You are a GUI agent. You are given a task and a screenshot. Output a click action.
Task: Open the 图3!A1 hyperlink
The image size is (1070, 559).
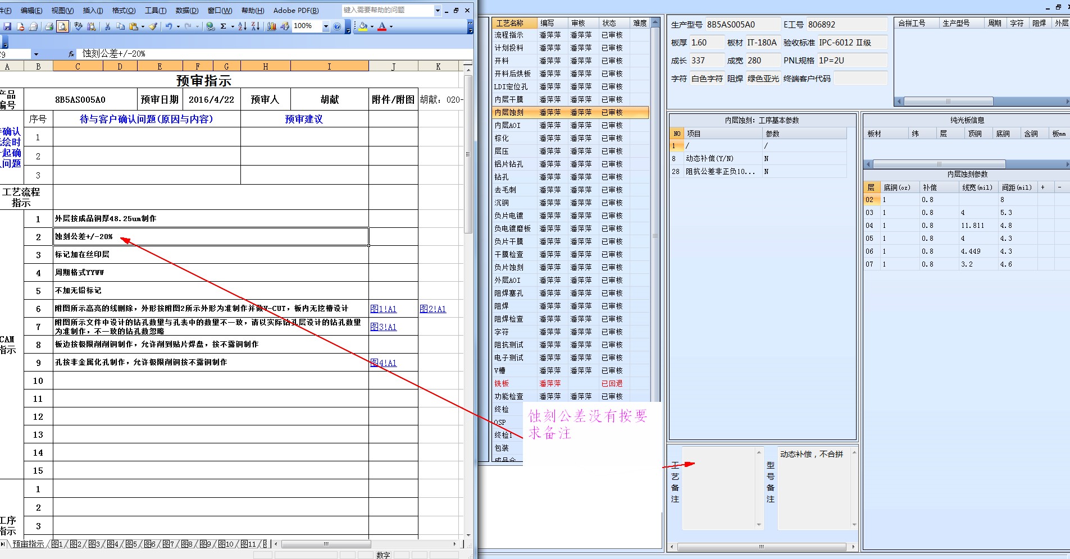point(384,327)
